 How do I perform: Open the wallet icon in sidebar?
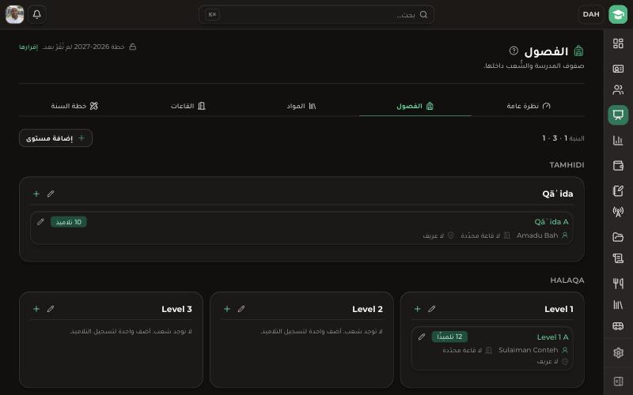[618, 165]
